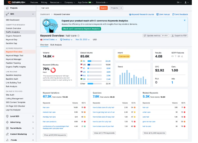The image size is (198, 143).
Task: Click the Export to PDF button
Action: pyautogui.click(x=179, y=36)
